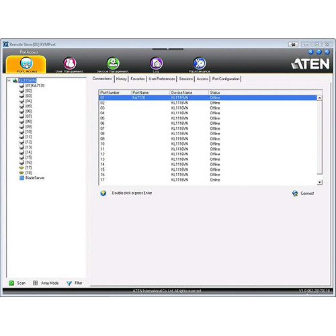Select port row 17 with Online status
The width and height of the screenshot is (336, 336).
[x=208, y=180]
